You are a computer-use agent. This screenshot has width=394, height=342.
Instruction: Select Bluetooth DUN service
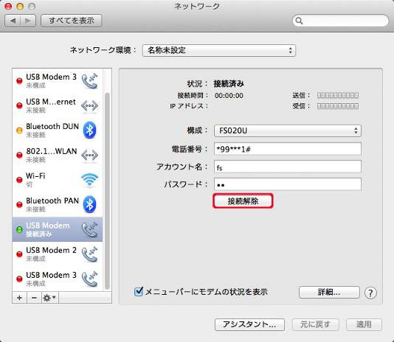coord(58,130)
